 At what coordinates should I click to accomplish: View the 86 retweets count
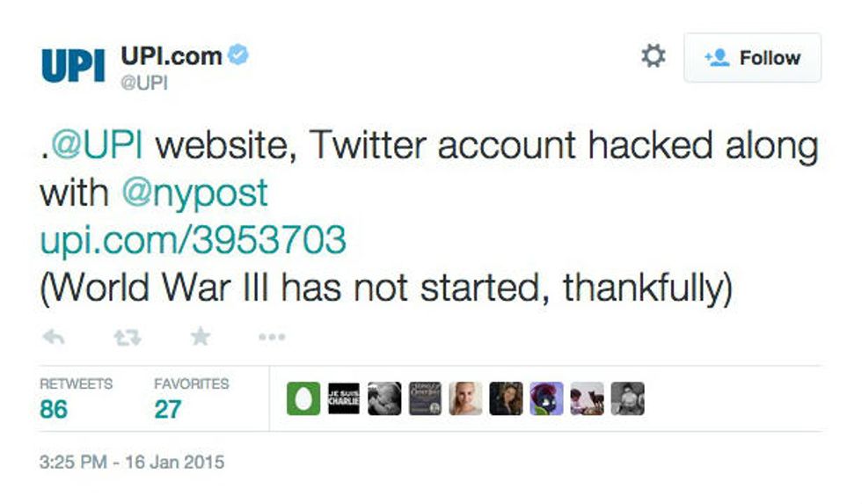[x=54, y=409]
